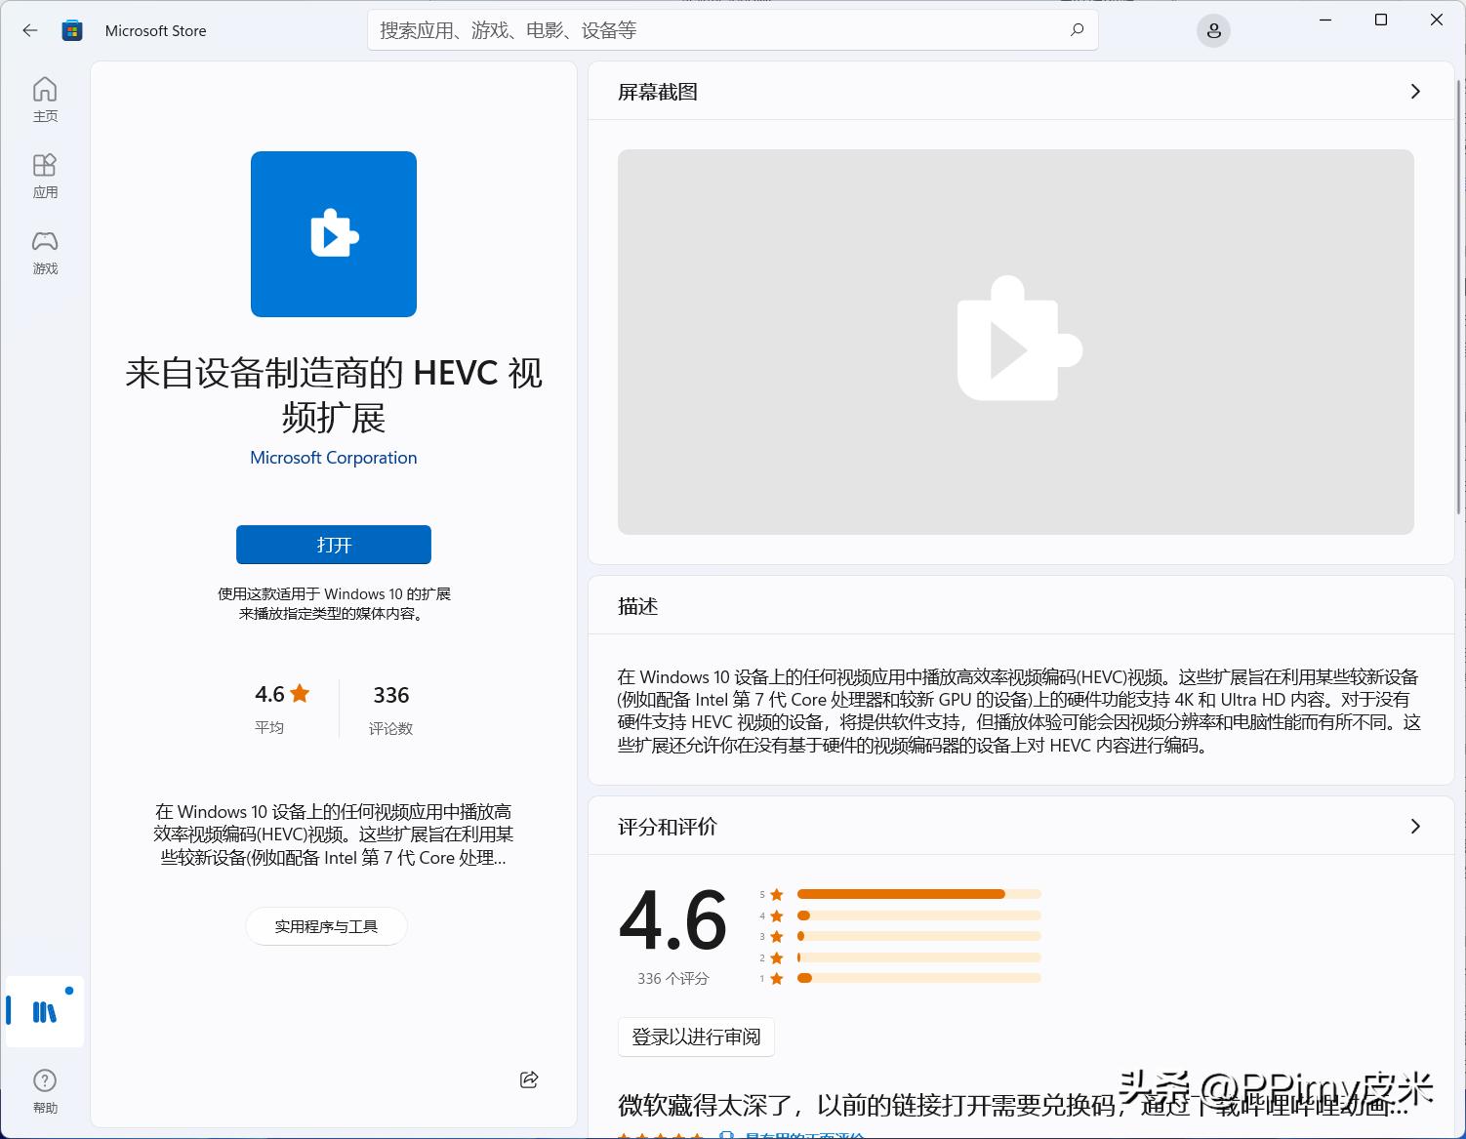Click the Microsoft Store logo icon
The height and width of the screenshot is (1139, 1466).
coord(70,30)
